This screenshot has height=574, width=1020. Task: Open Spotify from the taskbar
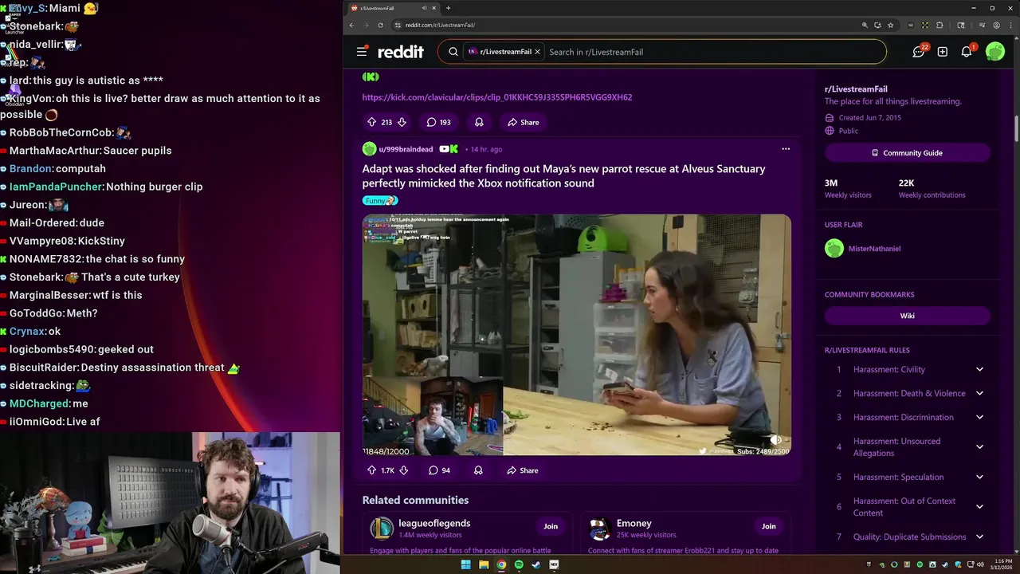point(519,565)
